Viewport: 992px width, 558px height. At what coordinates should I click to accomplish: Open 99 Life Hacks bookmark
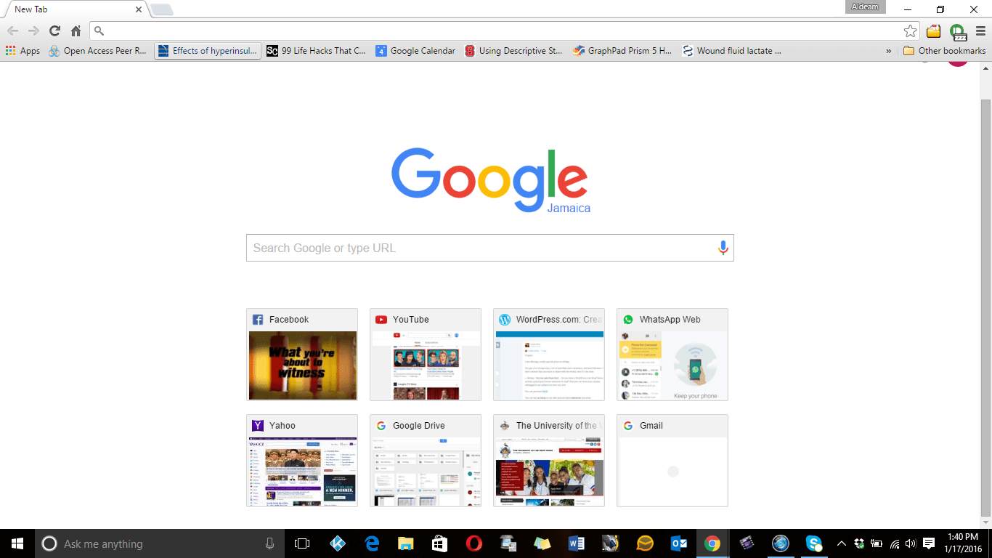pos(316,51)
